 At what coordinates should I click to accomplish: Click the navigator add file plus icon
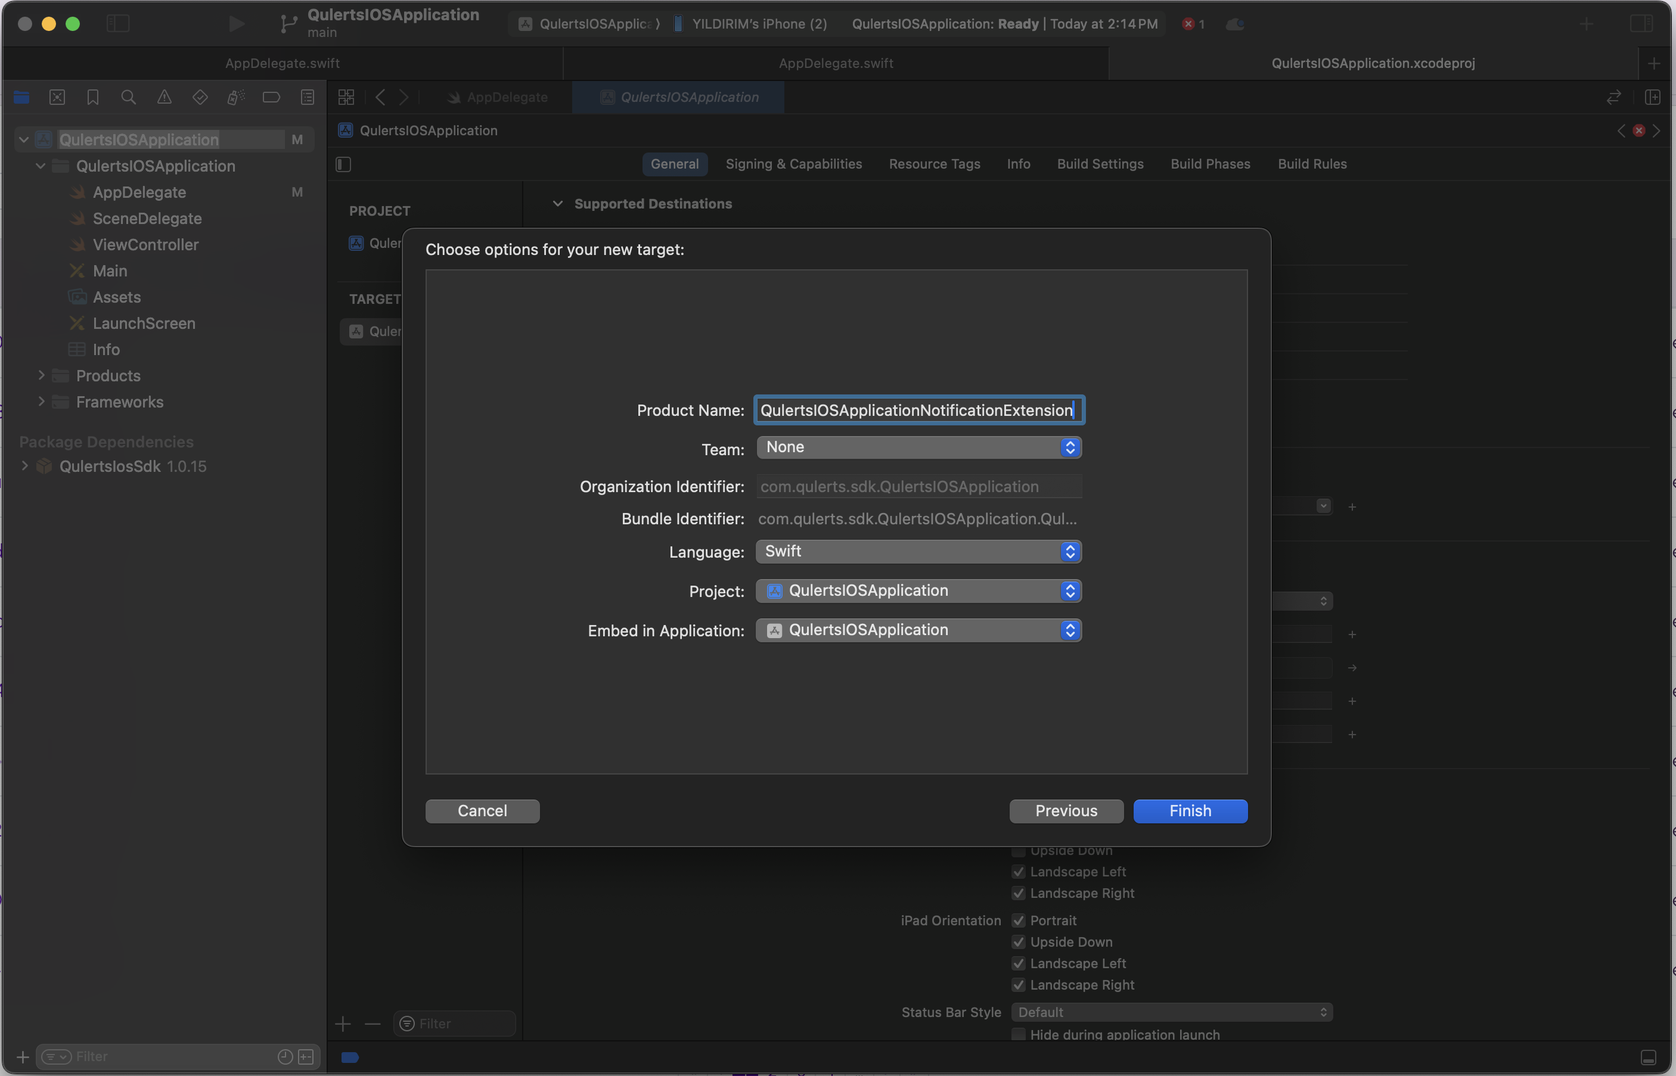click(23, 1056)
